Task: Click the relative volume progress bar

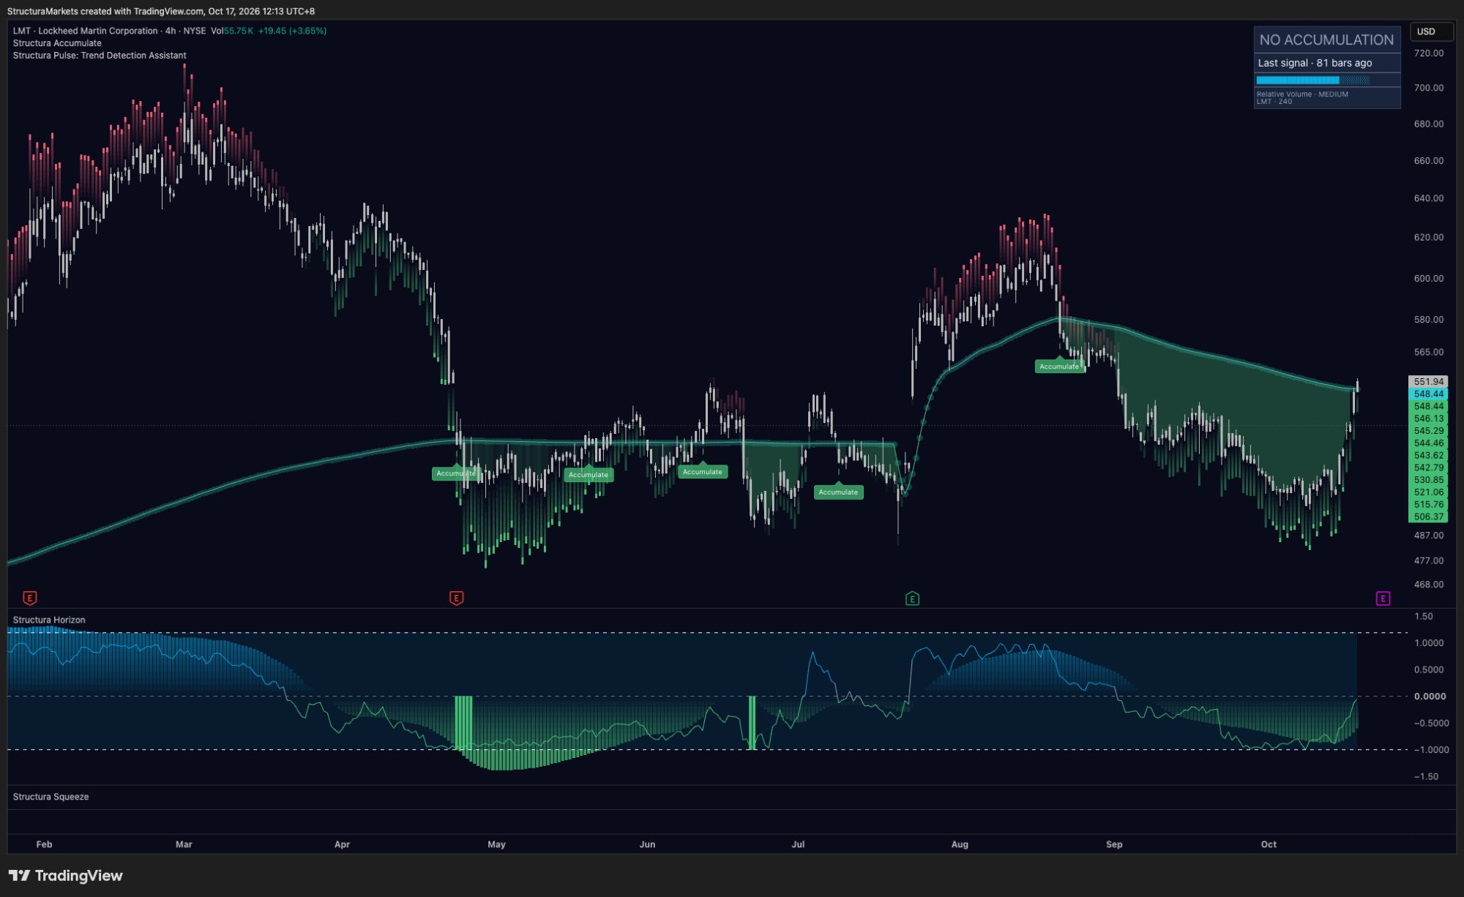Action: tap(1313, 80)
